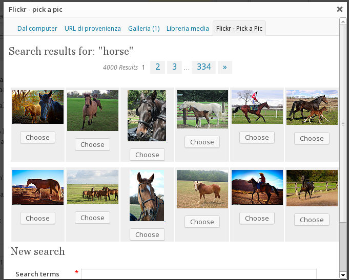349x280 pixels.
Task: Choose the dark mare and foal photo
Action: pos(312,138)
